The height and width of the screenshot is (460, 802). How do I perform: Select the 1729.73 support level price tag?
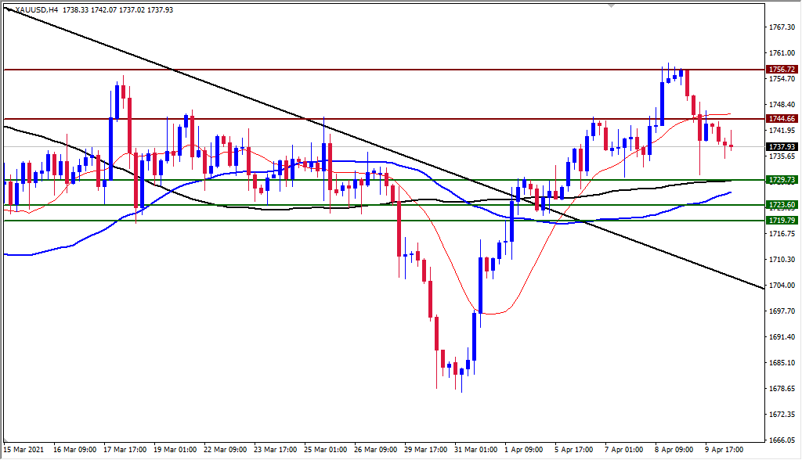(782, 180)
